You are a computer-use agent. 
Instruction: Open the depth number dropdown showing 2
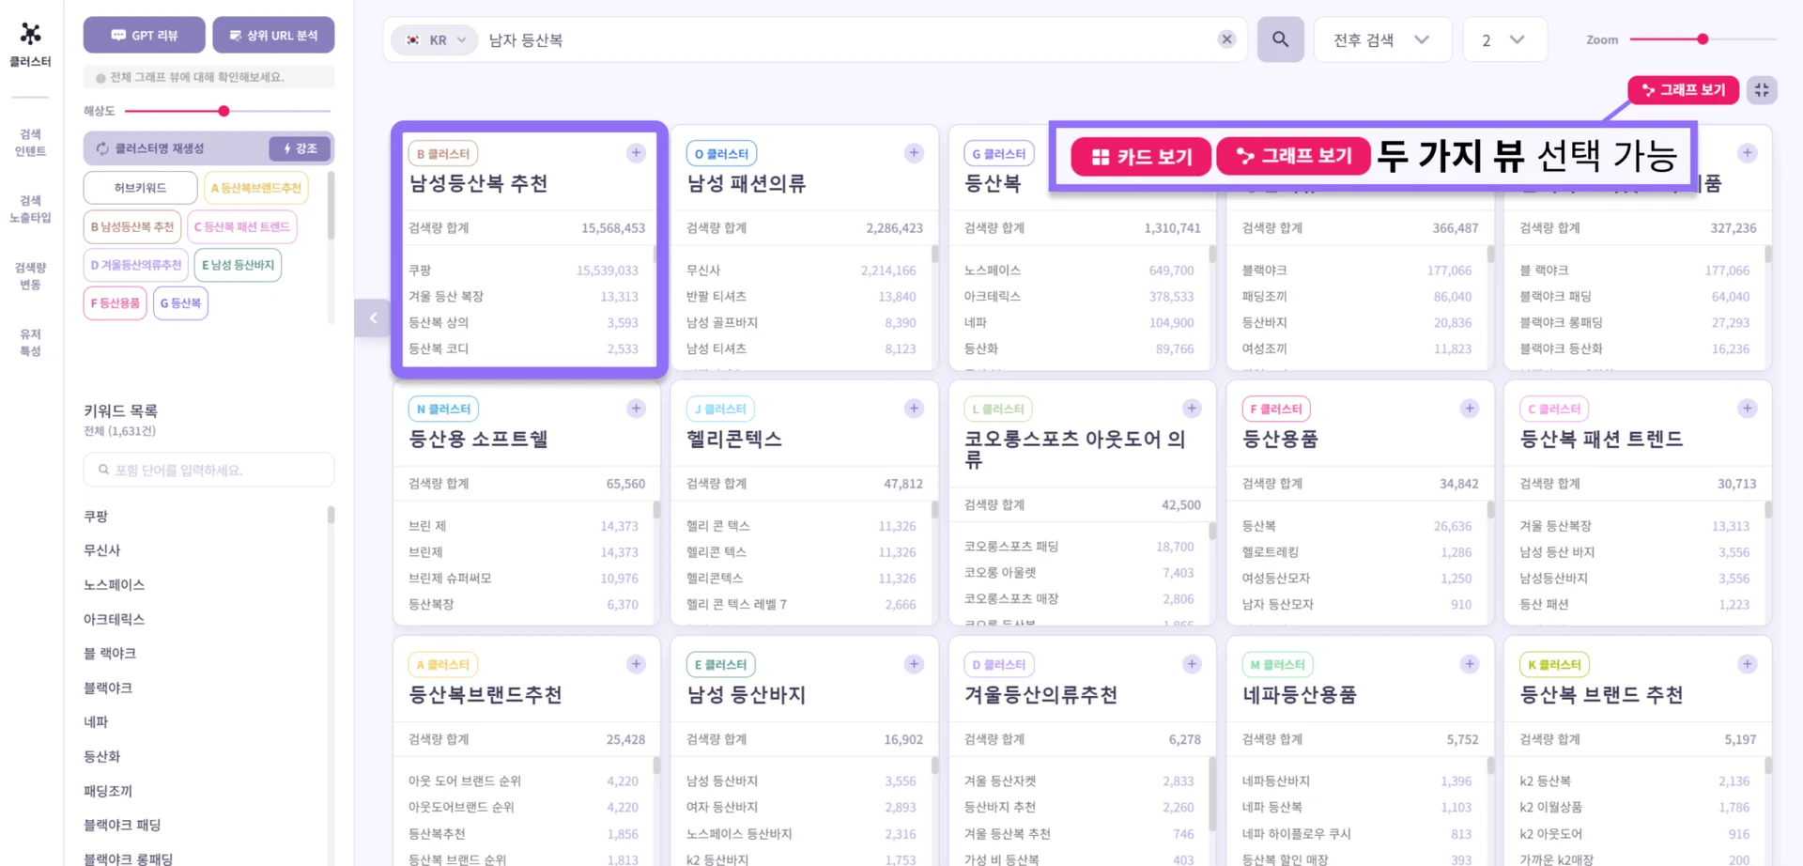coord(1503,39)
